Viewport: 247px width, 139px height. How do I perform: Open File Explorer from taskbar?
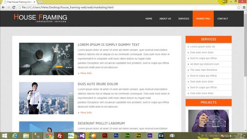pyautogui.click(x=26, y=136)
